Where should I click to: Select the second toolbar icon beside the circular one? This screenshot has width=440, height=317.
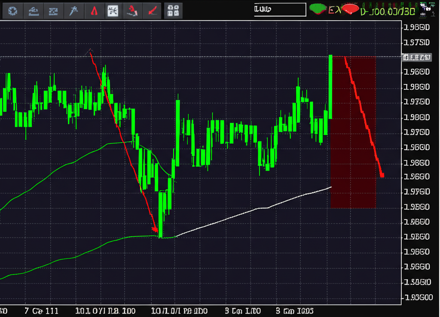(x=33, y=11)
